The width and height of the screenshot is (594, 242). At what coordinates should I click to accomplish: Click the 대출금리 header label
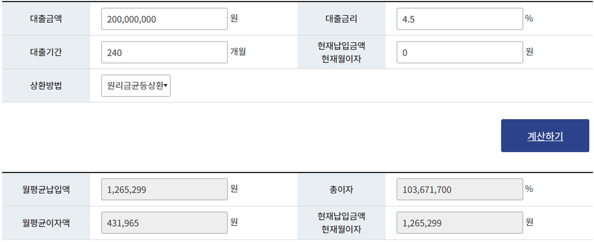[341, 19]
